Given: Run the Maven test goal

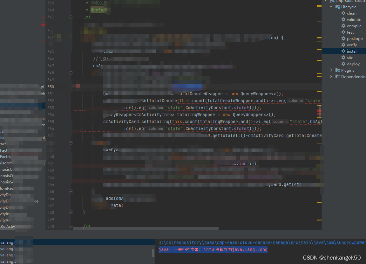Looking at the screenshot, I should (x=350, y=32).
